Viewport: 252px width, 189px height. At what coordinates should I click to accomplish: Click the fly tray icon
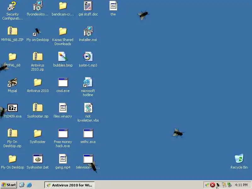pos(218,185)
